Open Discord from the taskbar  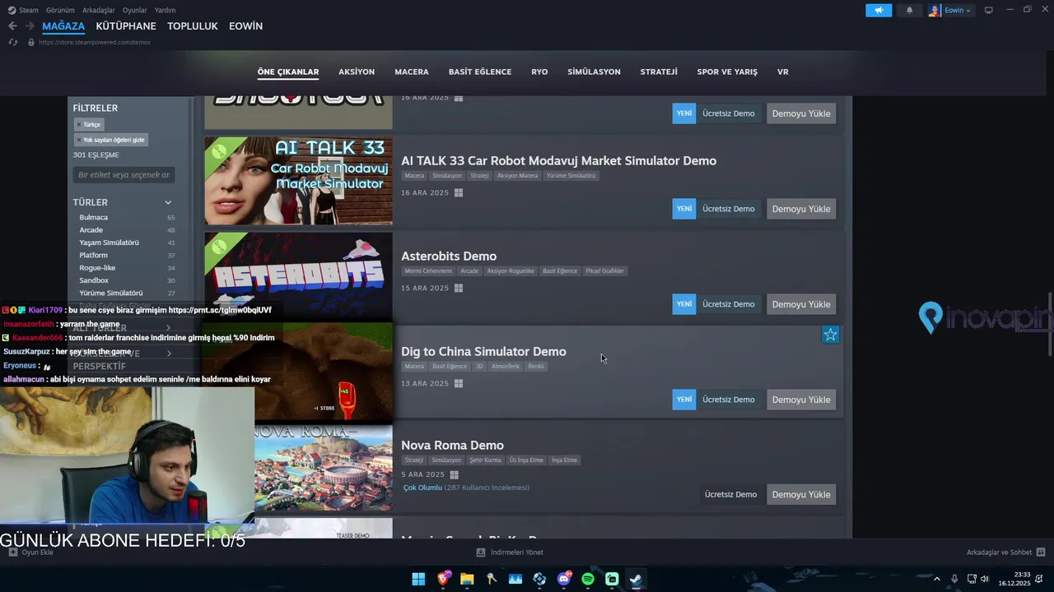[x=564, y=579]
